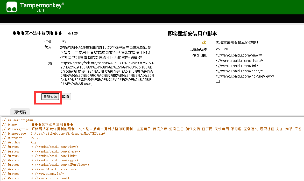304x181 pixels.
Task: Click the Tampermonkey logo icon
Action: 12,7
